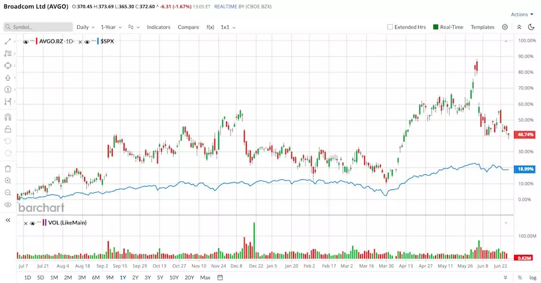Viewport: 541px width, 283px height.
Task: Select the 1D time range
Action: tap(28, 277)
